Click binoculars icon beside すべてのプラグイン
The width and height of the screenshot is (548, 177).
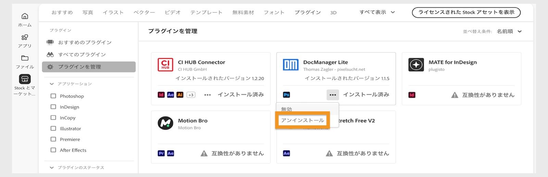50,54
